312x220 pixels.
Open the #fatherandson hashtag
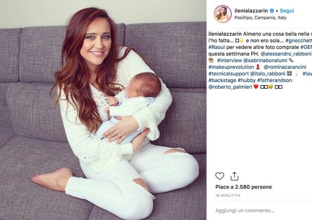click(275, 80)
